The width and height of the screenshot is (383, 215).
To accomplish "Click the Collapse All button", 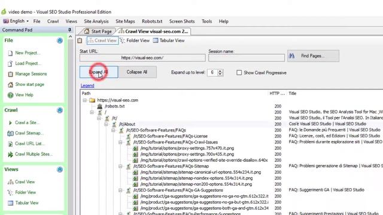I will pos(137,72).
